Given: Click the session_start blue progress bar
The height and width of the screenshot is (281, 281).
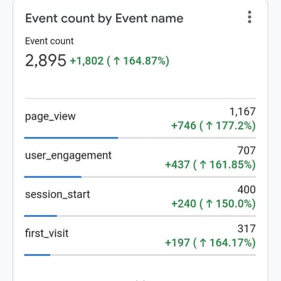Looking at the screenshot, I should click(41, 216).
